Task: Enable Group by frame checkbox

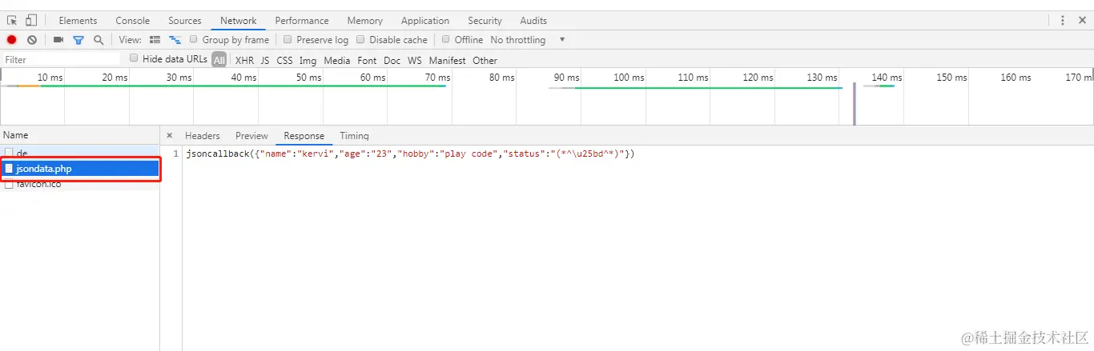Action: click(194, 39)
